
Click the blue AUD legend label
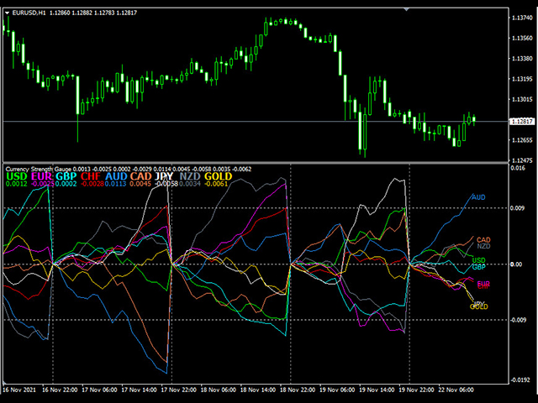coord(117,177)
